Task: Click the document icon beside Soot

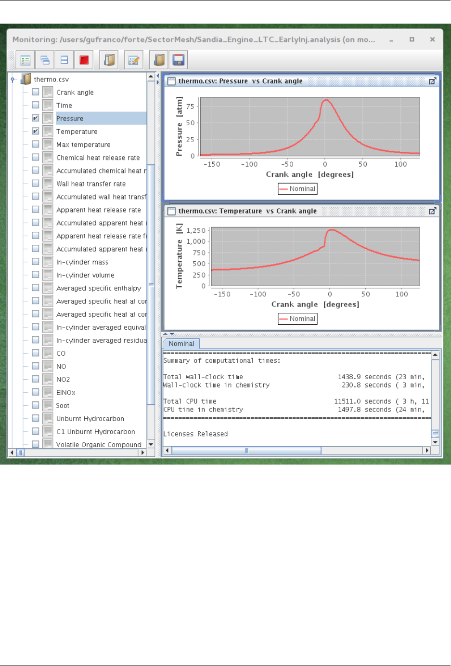Action: [48, 405]
